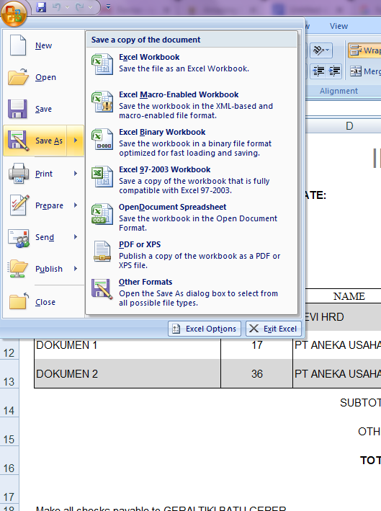Open the Undo history dropdown arrow

tap(68, 7)
